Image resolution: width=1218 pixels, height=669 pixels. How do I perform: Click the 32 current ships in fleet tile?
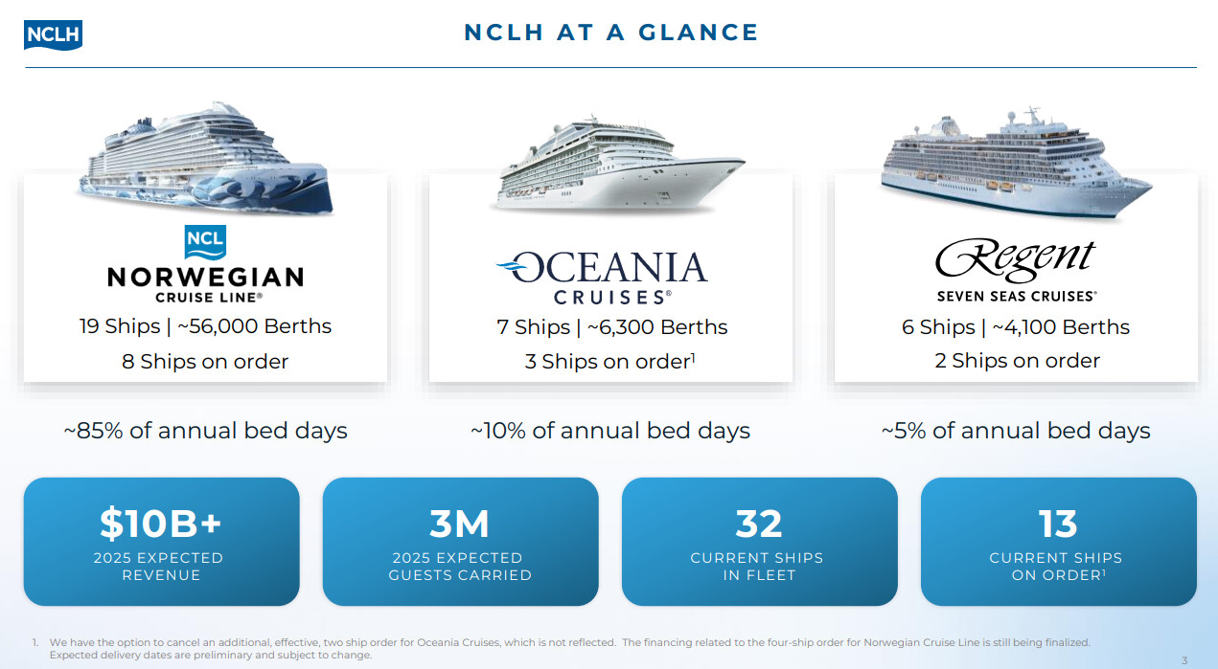(759, 542)
